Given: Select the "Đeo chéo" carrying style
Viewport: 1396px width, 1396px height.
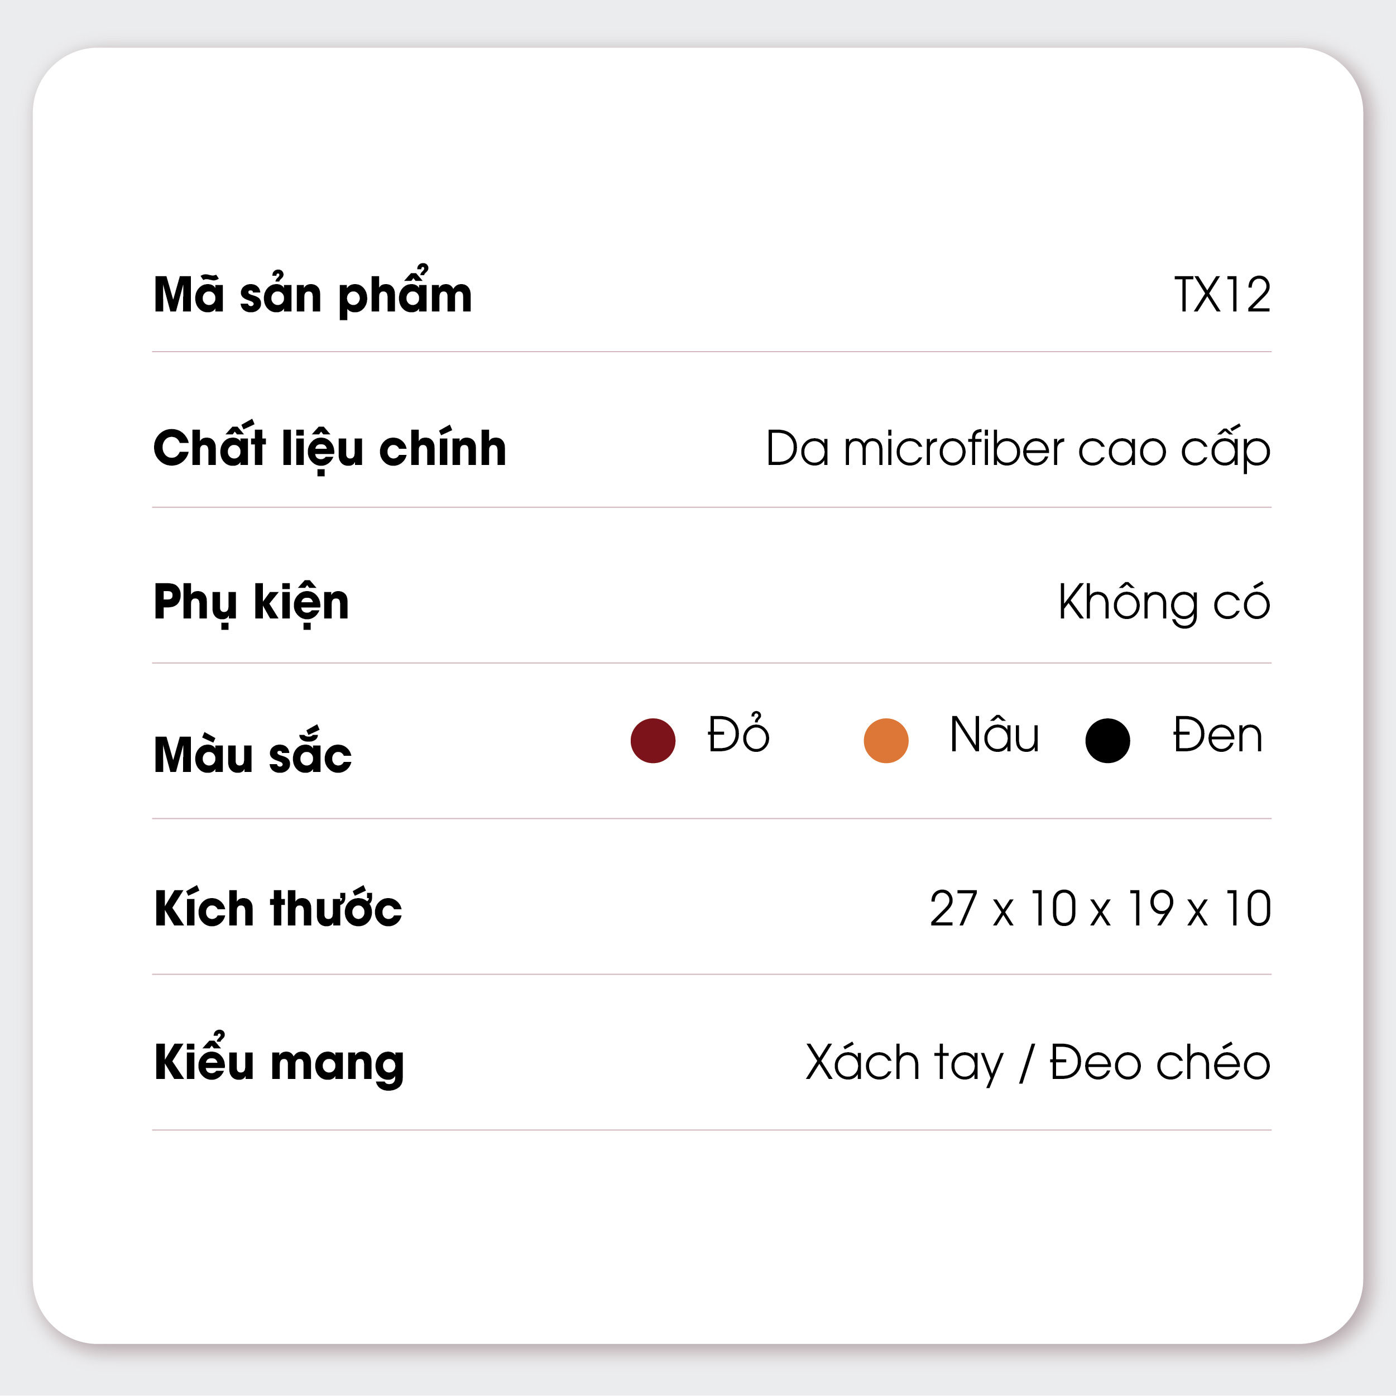Looking at the screenshot, I should (x=1160, y=1063).
